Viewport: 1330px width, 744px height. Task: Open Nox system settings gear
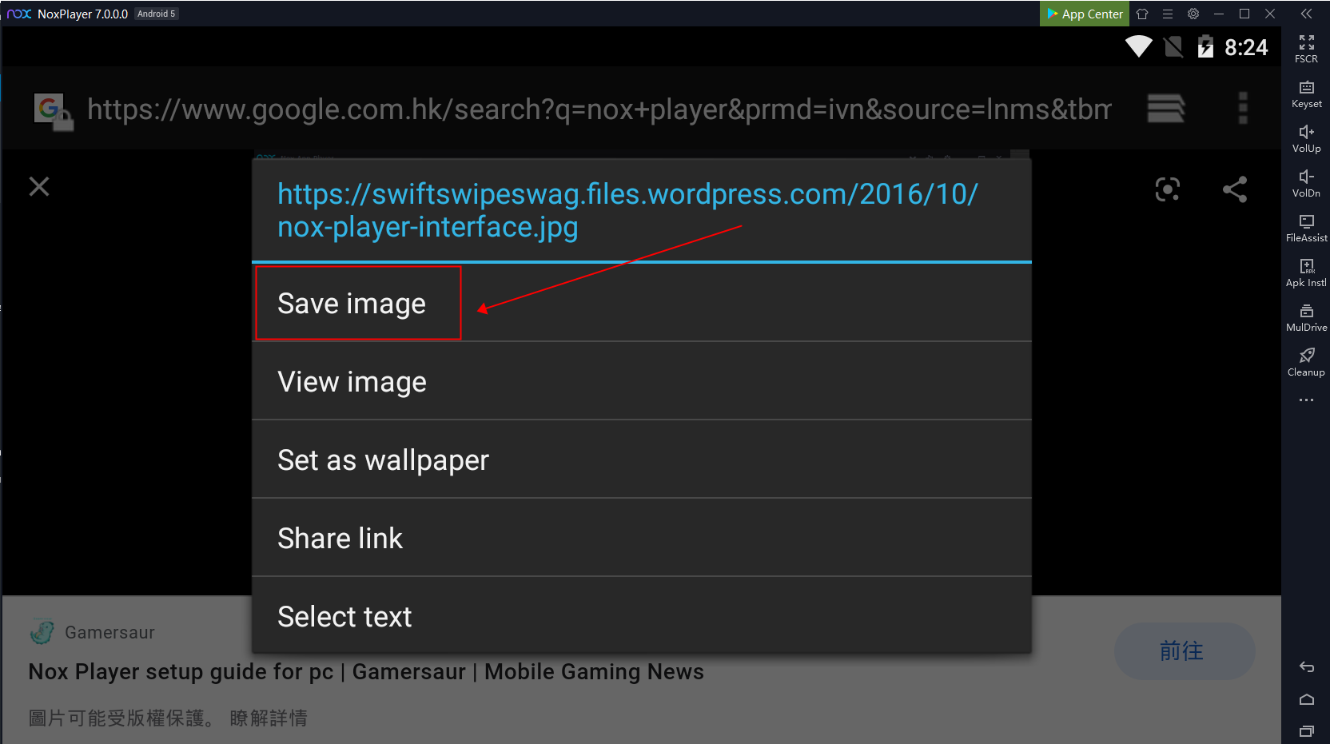tap(1193, 14)
